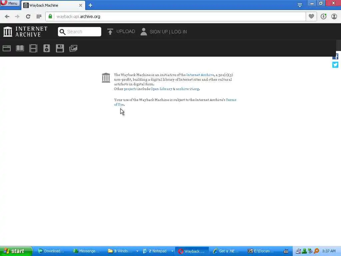Share page via Facebook icon

[335, 57]
